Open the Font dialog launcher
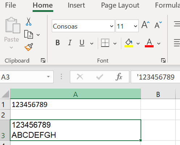180x145 pixels. tap(163, 60)
